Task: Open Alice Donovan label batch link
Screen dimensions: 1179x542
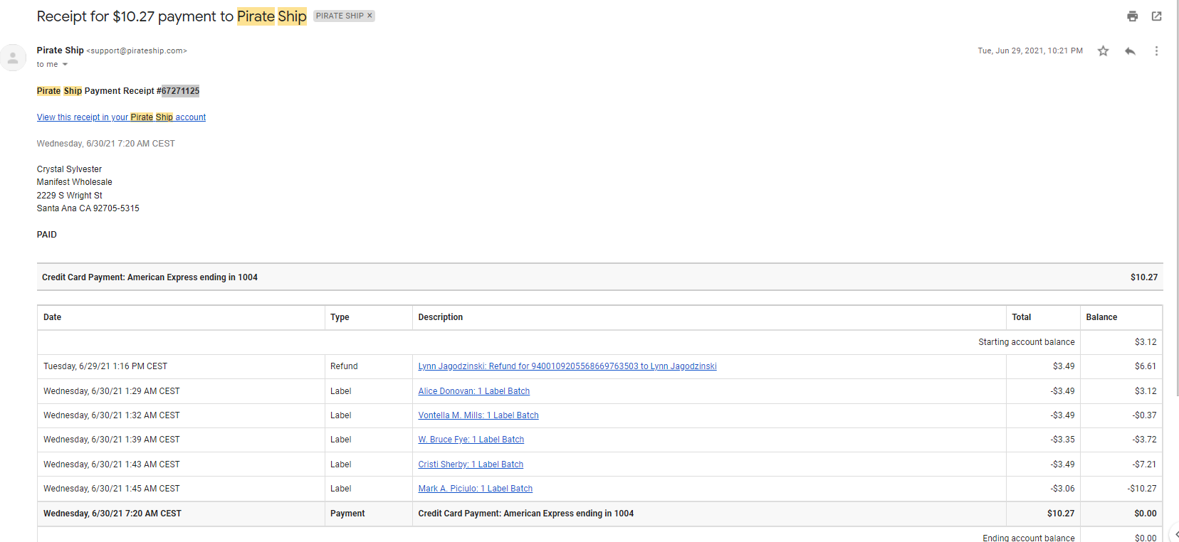Action: [474, 391]
